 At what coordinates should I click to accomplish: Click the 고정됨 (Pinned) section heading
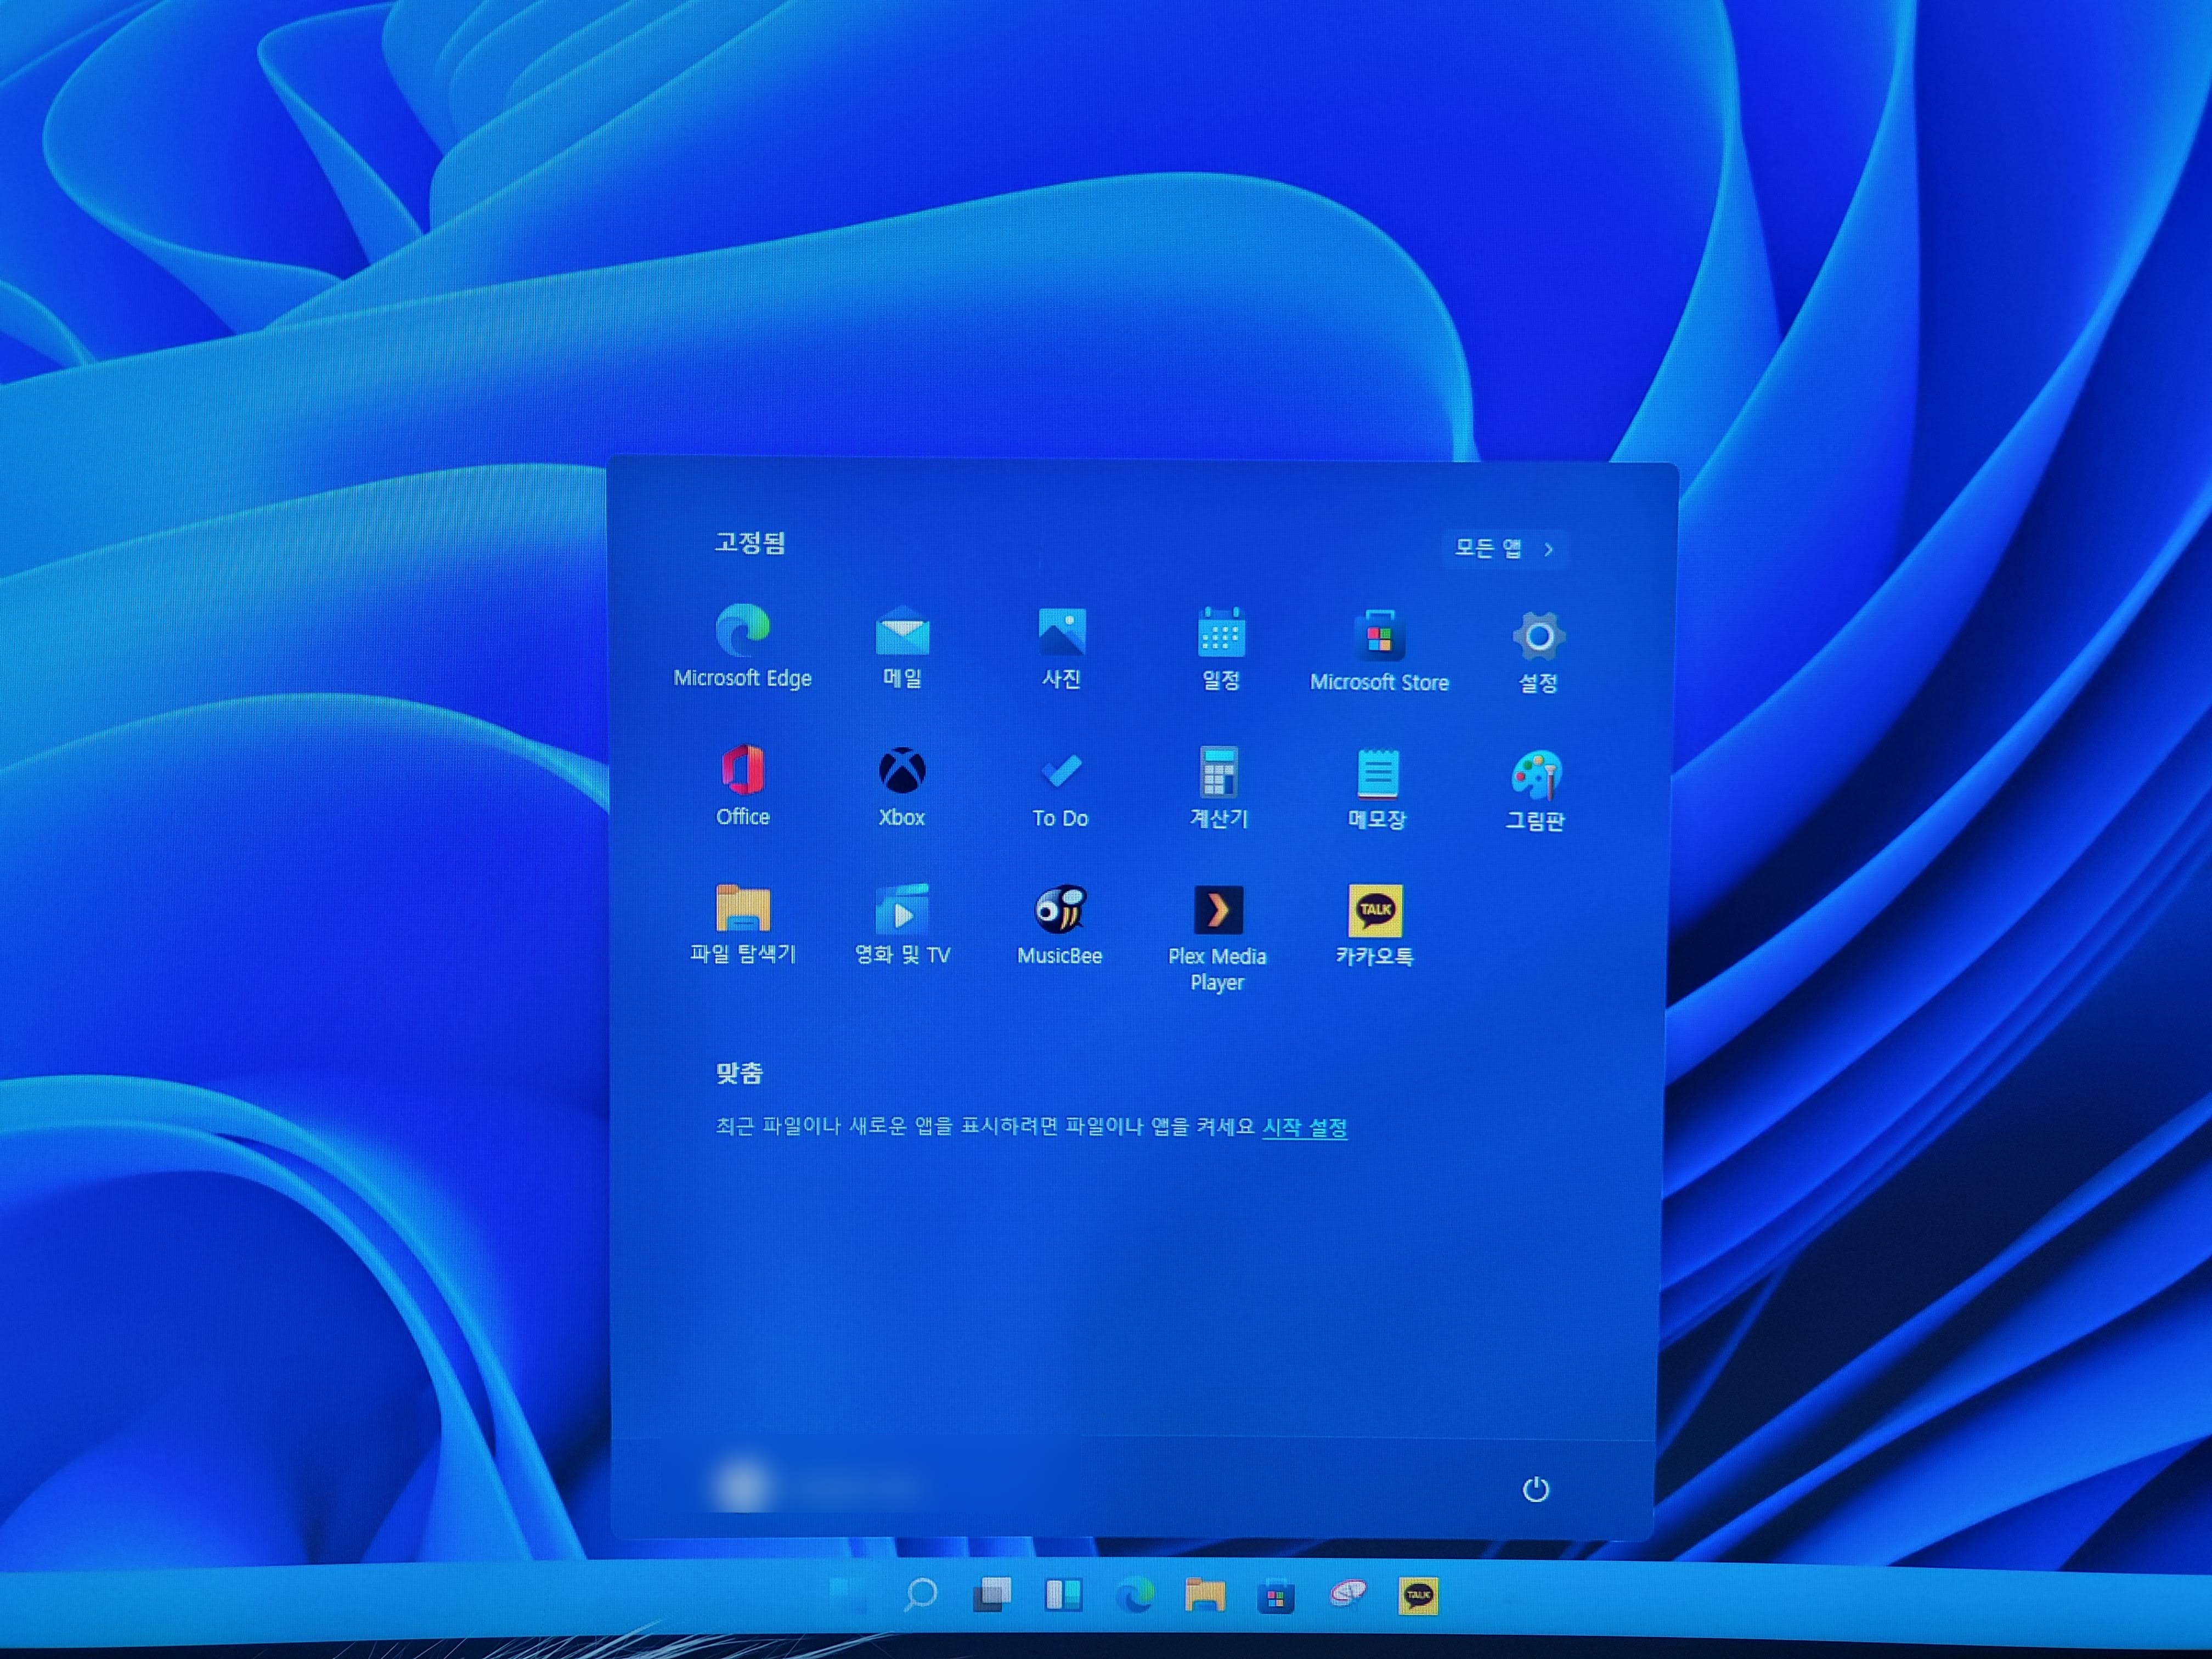tap(750, 543)
